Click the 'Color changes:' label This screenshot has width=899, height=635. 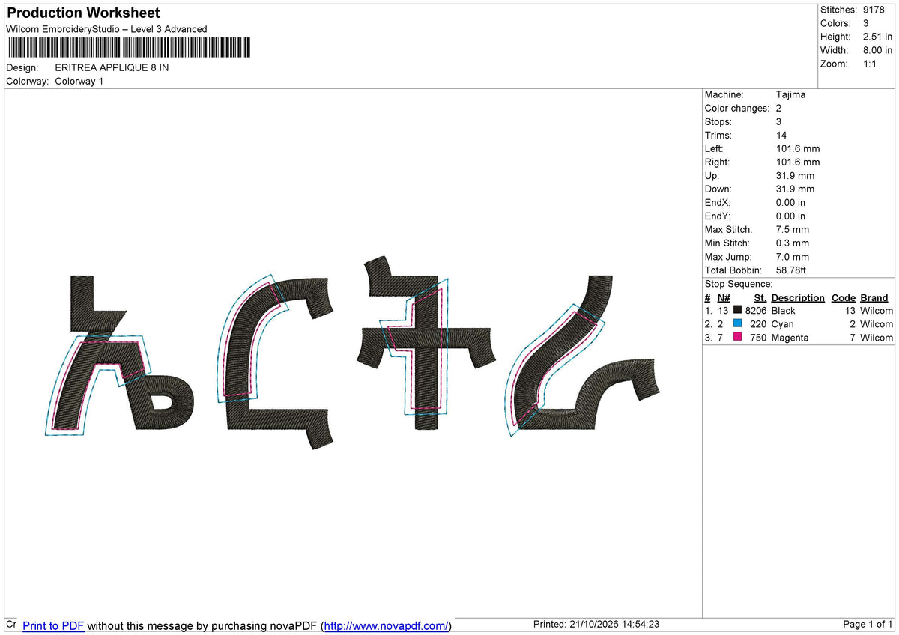[x=737, y=109]
